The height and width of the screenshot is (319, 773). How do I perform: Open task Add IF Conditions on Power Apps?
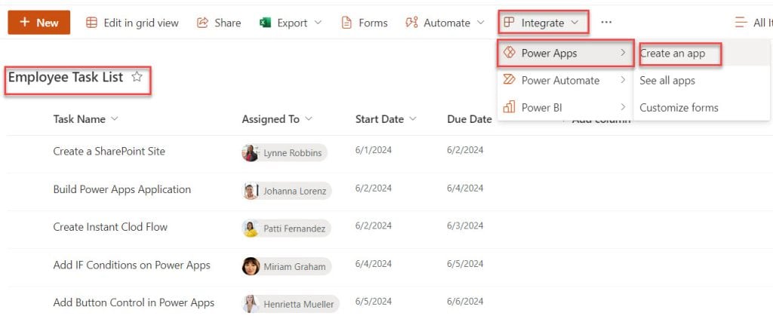[x=131, y=265]
